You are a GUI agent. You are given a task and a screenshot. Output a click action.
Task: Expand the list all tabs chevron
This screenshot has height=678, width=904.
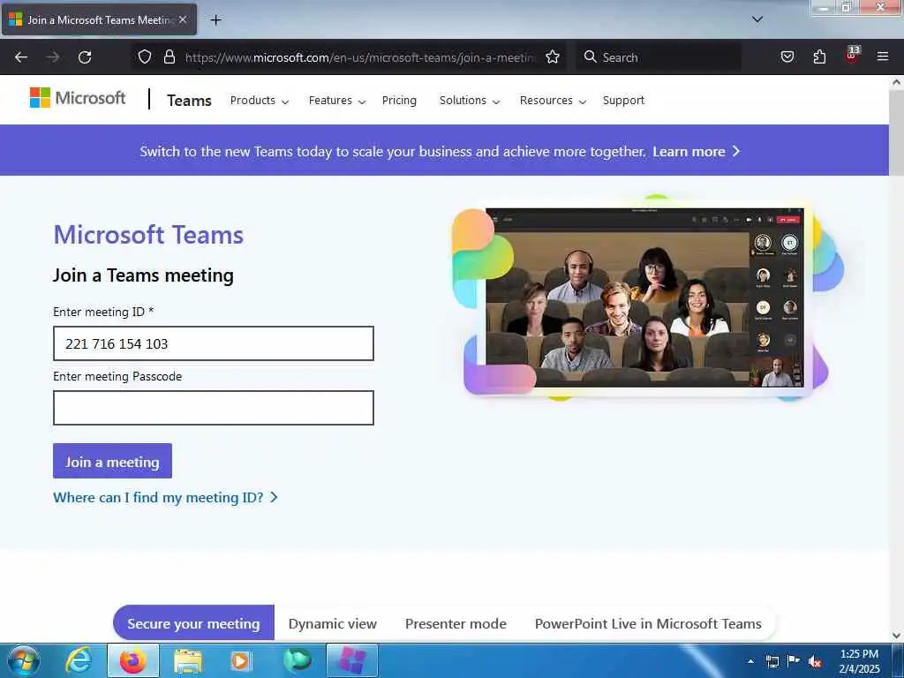coord(757,19)
